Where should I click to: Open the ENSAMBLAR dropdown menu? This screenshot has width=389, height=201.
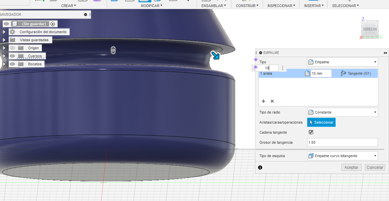pos(214,5)
